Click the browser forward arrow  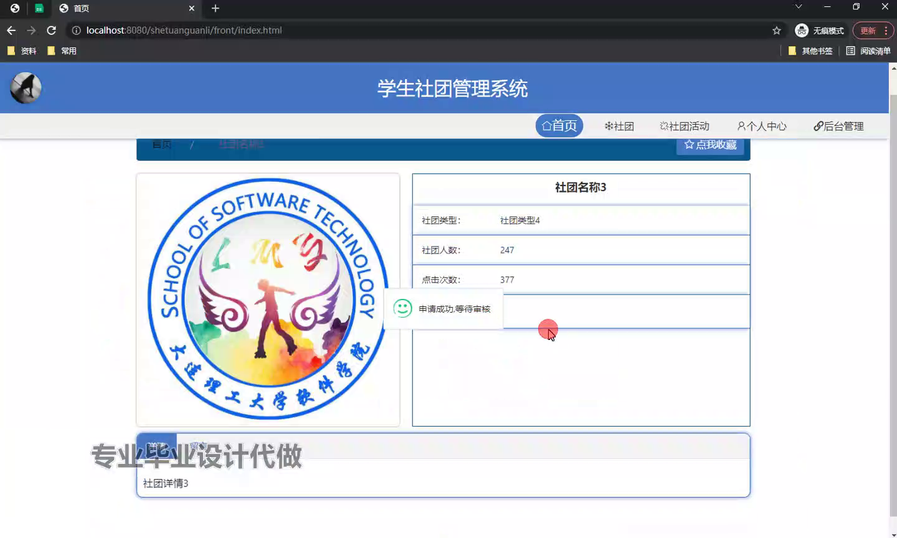coord(31,30)
